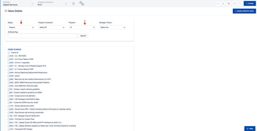Check the archivi item checkbox
Image resolution: width=257 pixels, height=131 pixels.
[x=9, y=76]
